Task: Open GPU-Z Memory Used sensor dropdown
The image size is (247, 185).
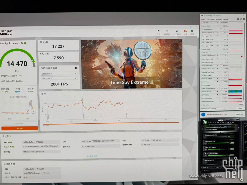Action: [218, 49]
